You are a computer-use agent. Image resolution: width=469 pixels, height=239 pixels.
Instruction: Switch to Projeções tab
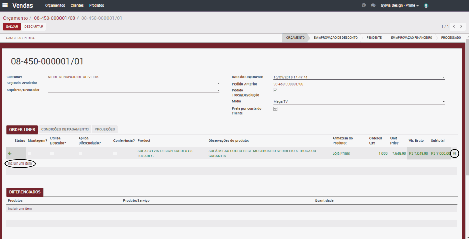click(x=105, y=129)
